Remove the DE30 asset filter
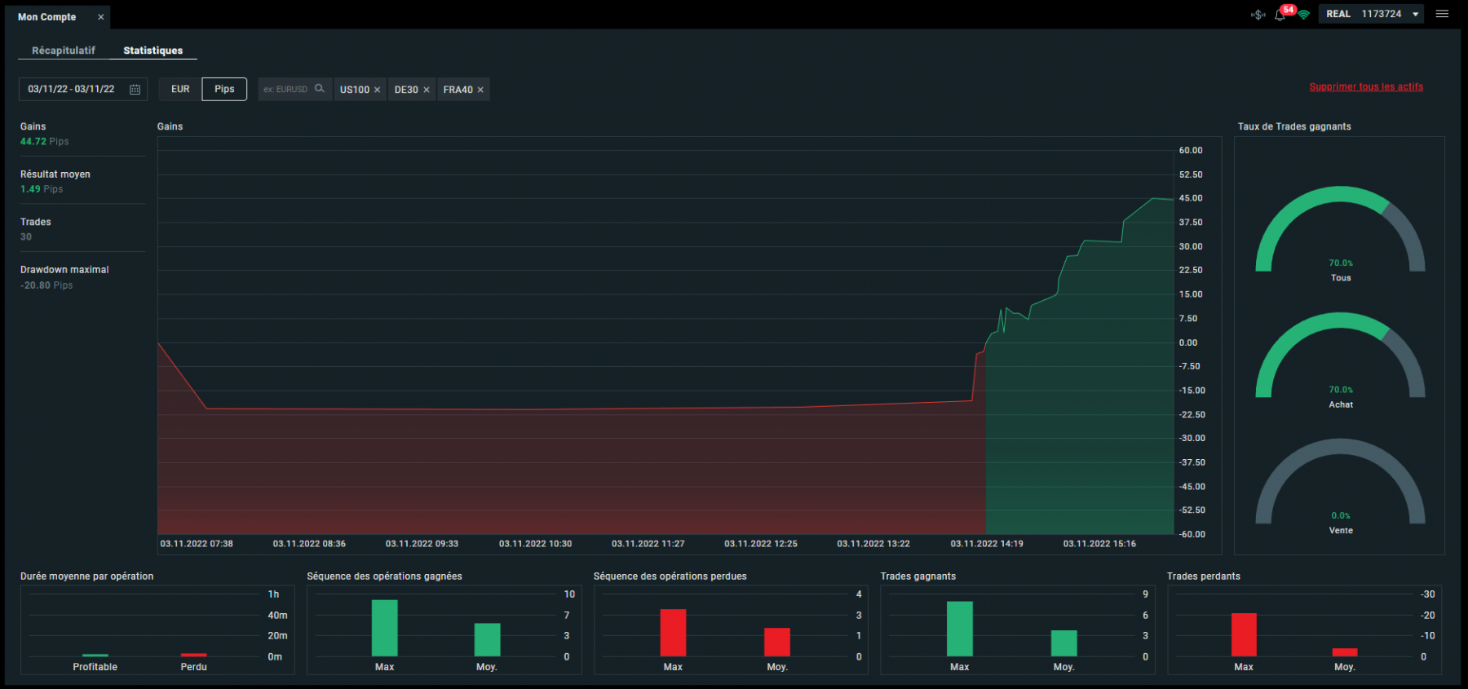This screenshot has height=689, width=1468. [x=426, y=90]
